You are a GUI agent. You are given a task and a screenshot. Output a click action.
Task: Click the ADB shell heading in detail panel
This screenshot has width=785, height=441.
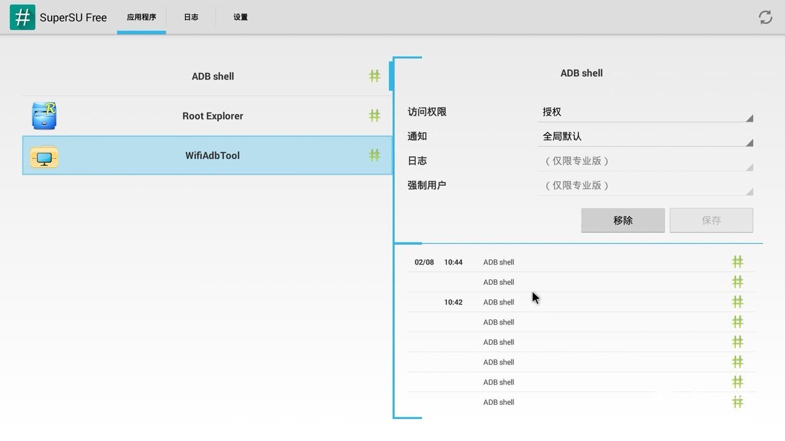tap(581, 73)
